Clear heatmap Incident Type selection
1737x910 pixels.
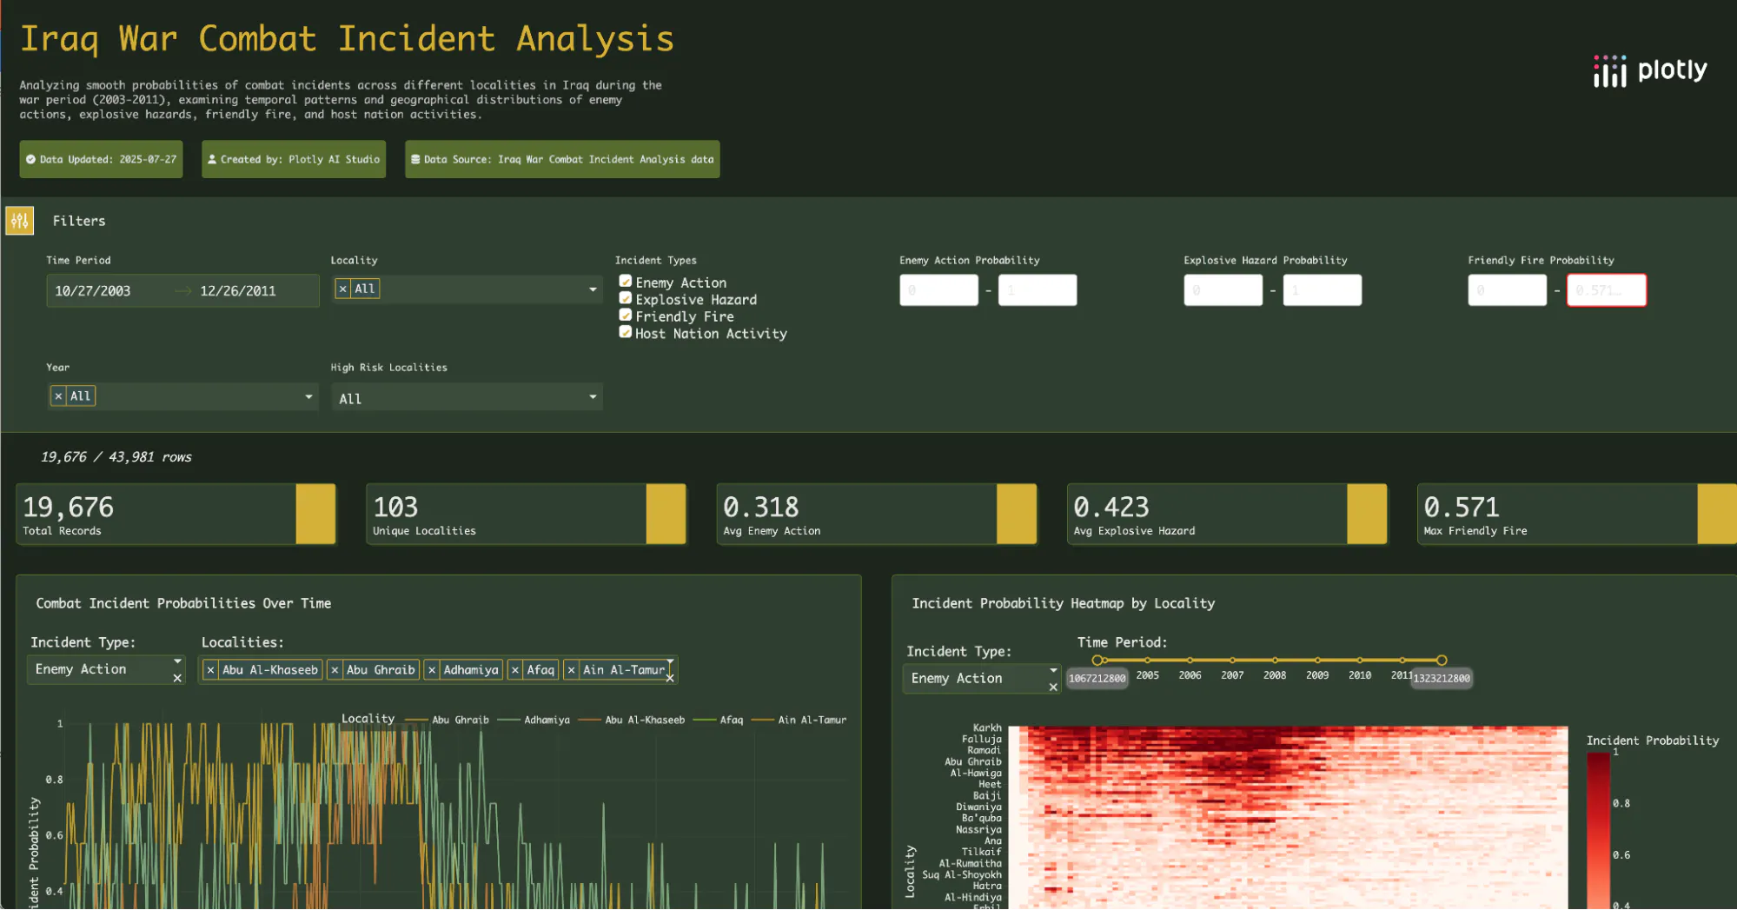pos(1053,687)
